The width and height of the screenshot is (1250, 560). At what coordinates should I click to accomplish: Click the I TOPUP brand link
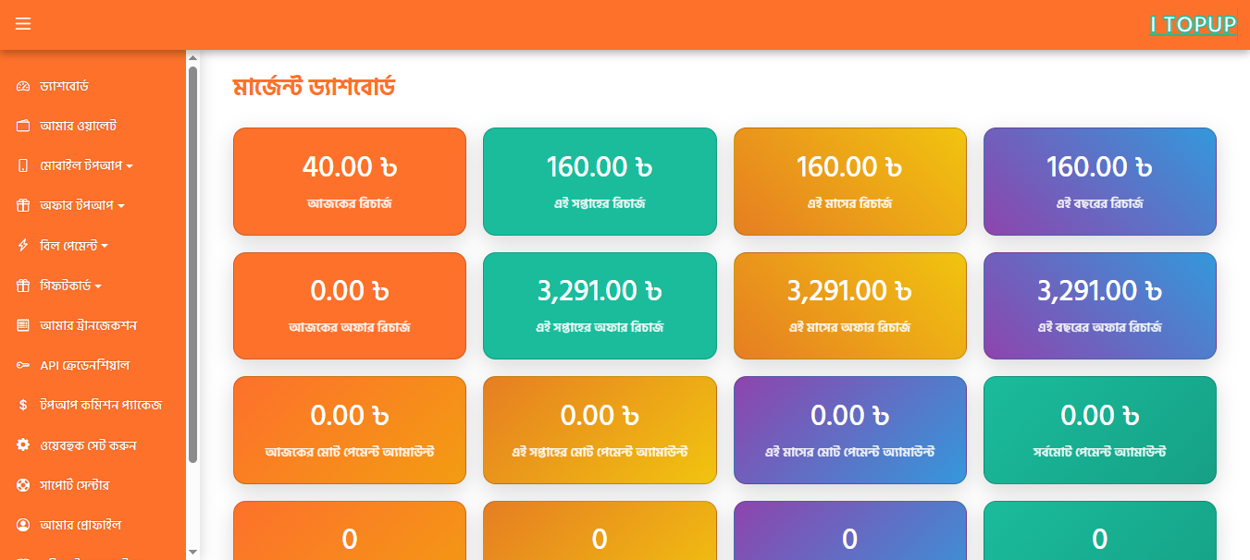coord(1193,25)
